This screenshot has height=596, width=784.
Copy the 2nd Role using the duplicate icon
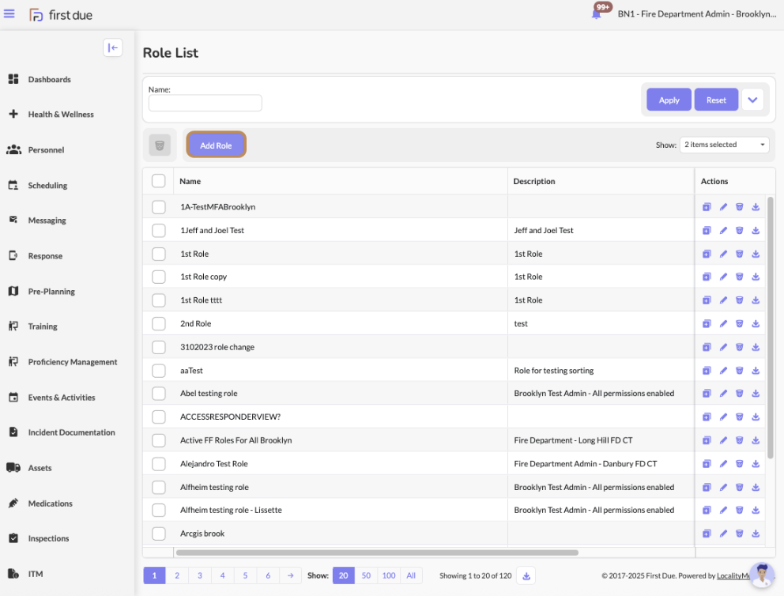coord(707,323)
